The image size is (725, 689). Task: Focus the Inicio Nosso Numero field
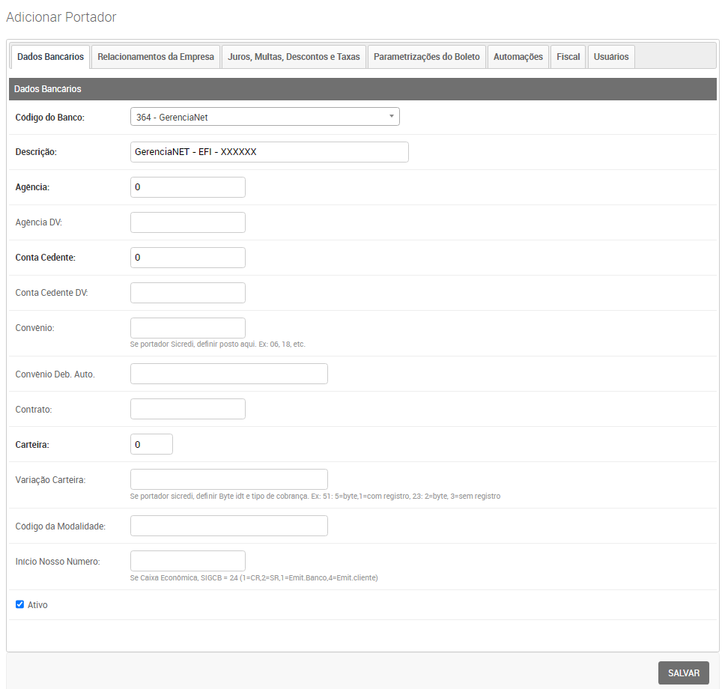pos(187,561)
